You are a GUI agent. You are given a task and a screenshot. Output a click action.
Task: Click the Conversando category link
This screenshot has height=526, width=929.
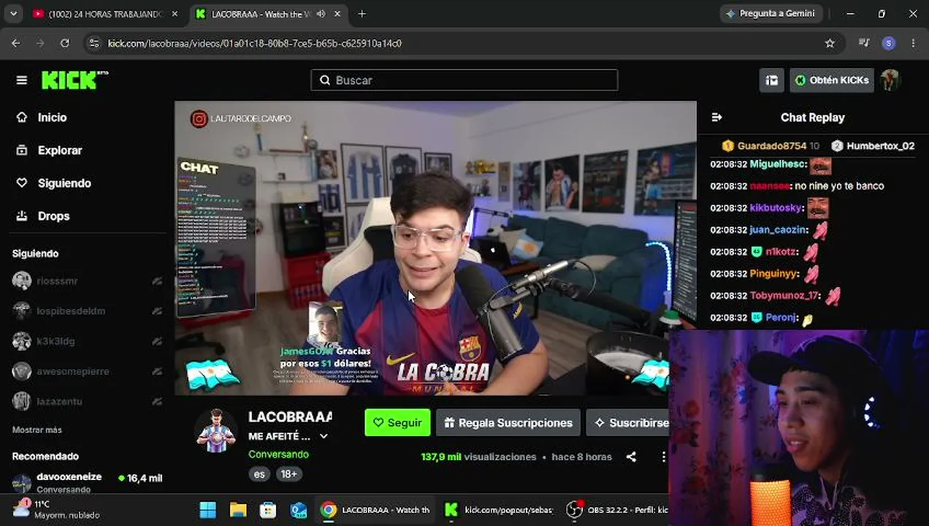(x=278, y=454)
